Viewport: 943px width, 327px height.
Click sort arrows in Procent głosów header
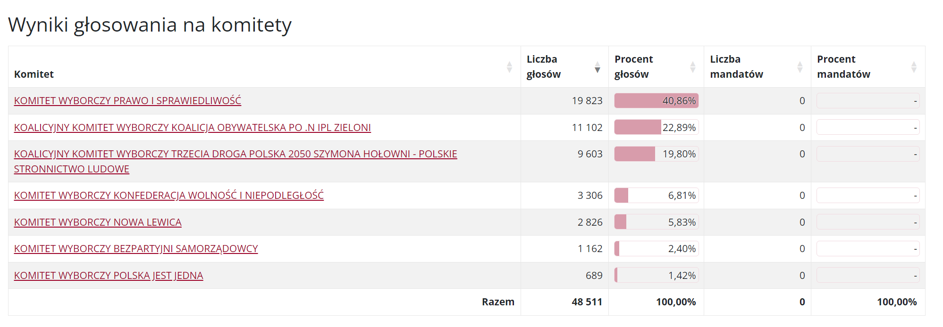click(x=692, y=67)
